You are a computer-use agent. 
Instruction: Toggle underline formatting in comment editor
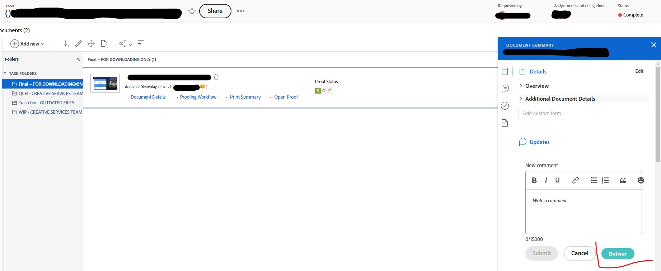pos(557,180)
